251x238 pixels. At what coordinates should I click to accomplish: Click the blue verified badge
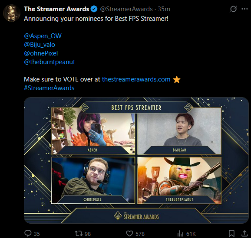pos(94,9)
